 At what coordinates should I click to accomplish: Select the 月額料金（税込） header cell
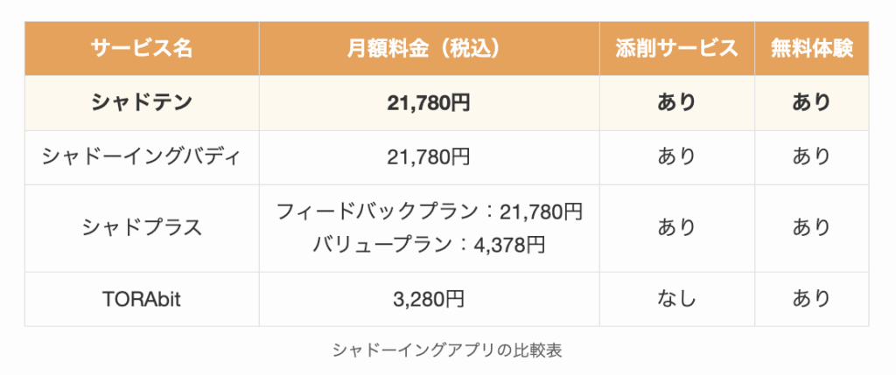(429, 48)
